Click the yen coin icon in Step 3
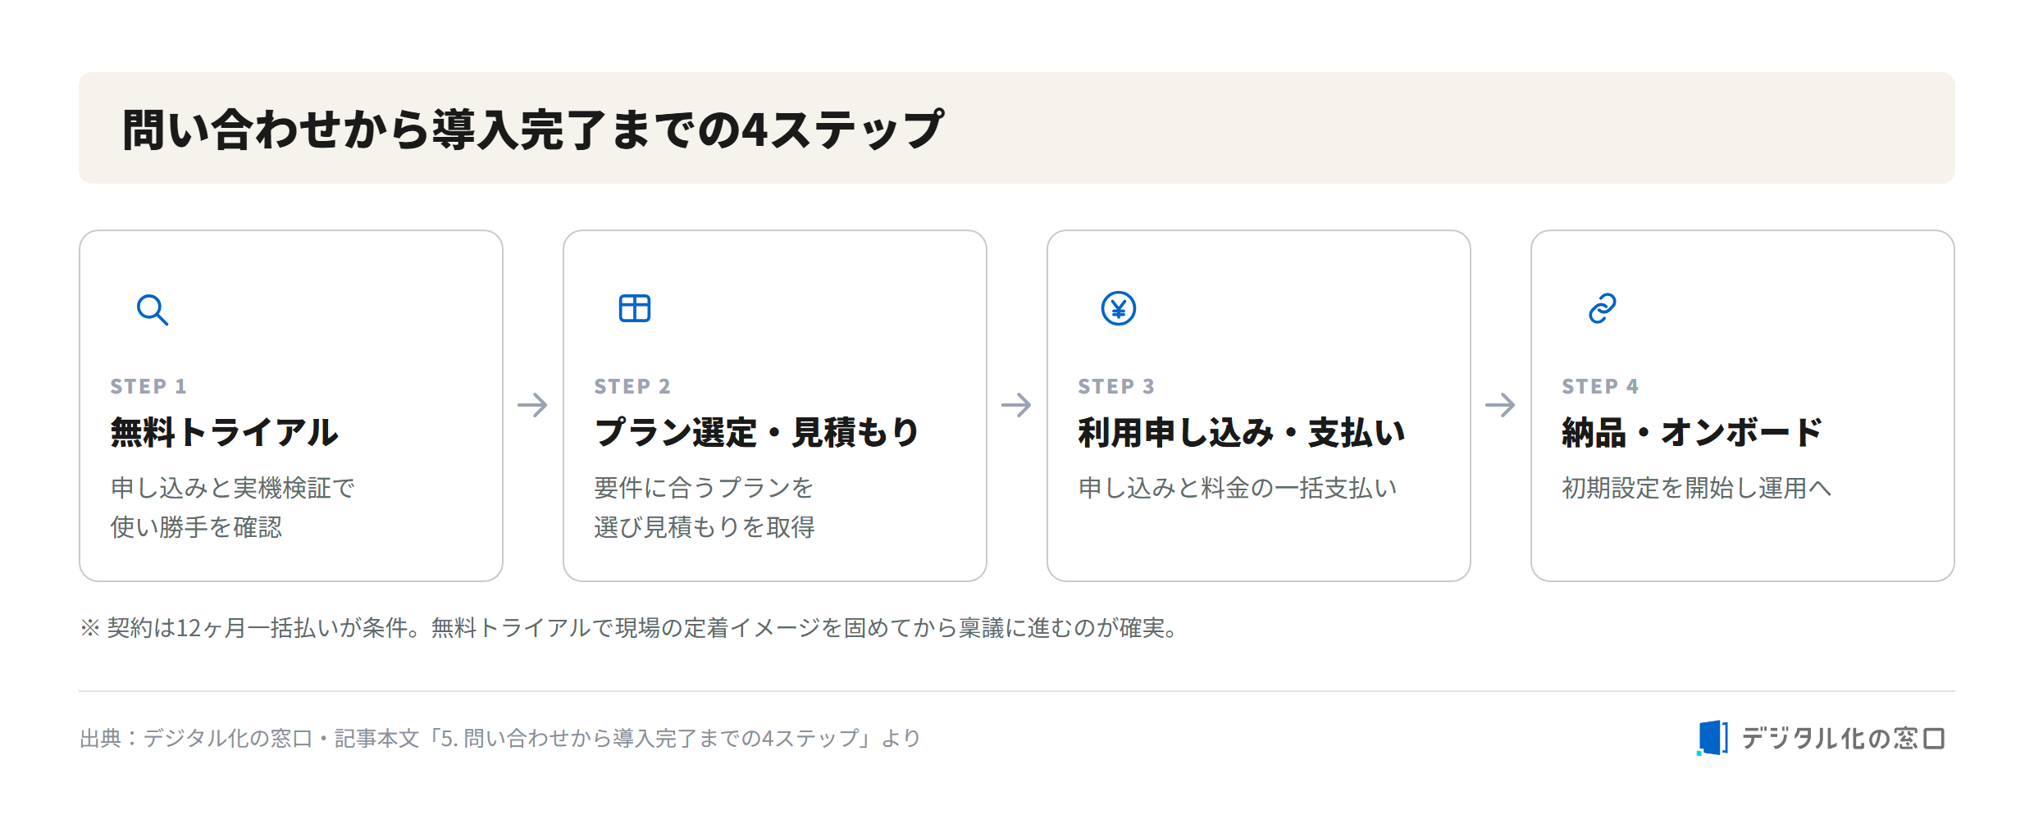Screen dimensions: 2034x833 1119,308
